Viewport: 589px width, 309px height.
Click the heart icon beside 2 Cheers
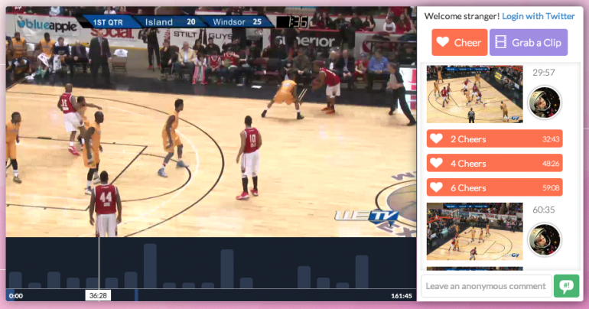tap(436, 139)
